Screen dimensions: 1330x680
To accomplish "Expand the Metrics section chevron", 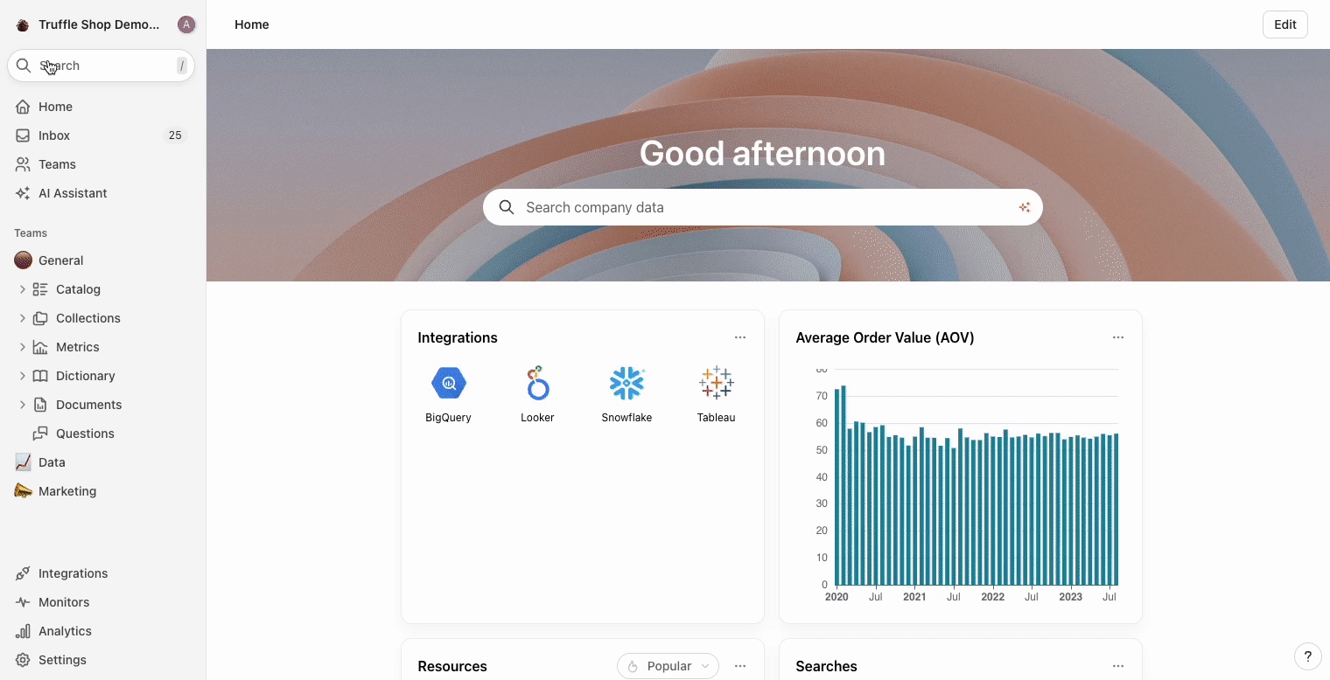I will 23,347.
